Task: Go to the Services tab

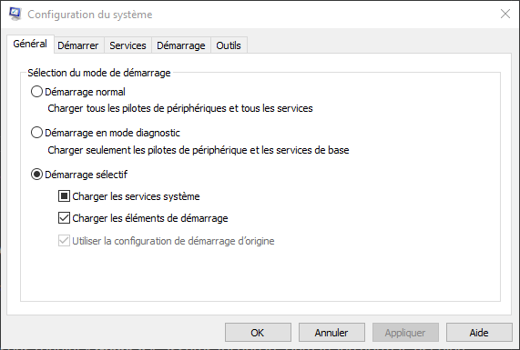Action: click(x=127, y=45)
